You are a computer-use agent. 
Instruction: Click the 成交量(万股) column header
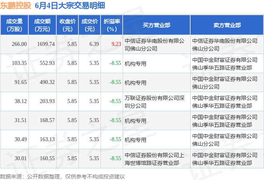tap(14, 25)
